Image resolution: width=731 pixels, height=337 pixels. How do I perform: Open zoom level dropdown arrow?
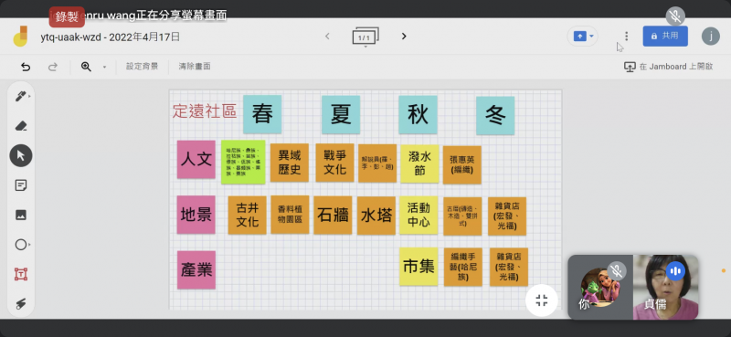pos(104,67)
